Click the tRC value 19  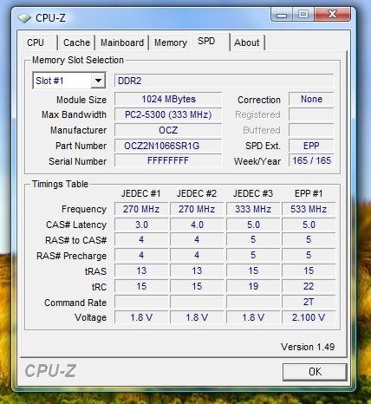coord(253,286)
